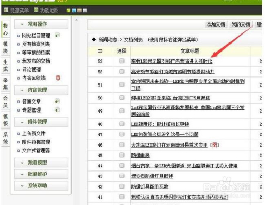Tick the checkbox for article ID 42
265x205 pixels.
coord(122,186)
